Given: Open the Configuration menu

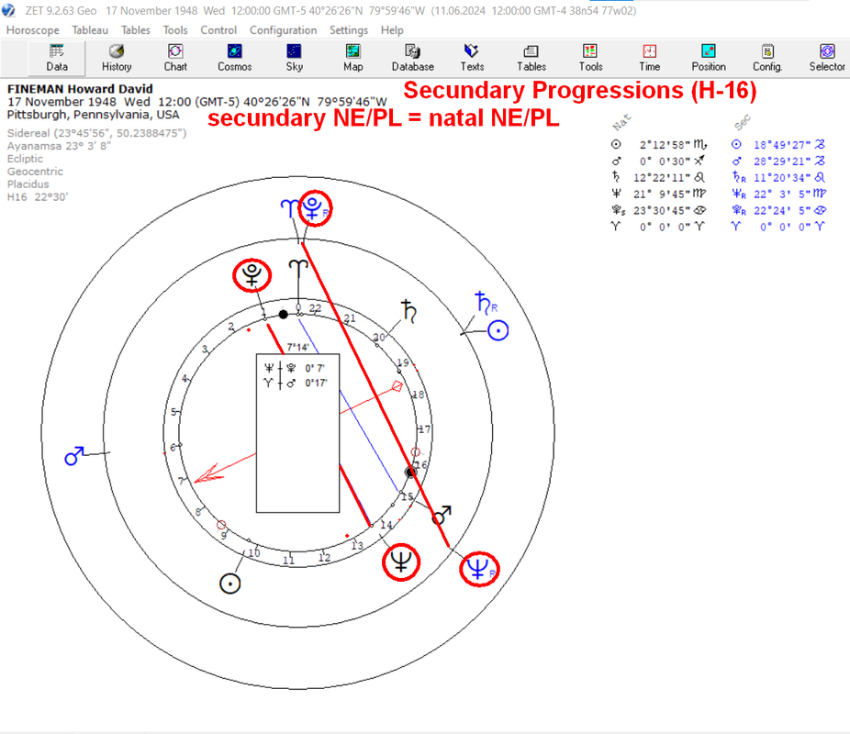Looking at the screenshot, I should [283, 30].
